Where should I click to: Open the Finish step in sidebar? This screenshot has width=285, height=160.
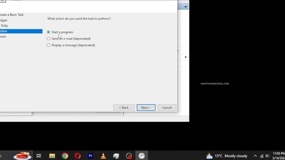(3, 36)
